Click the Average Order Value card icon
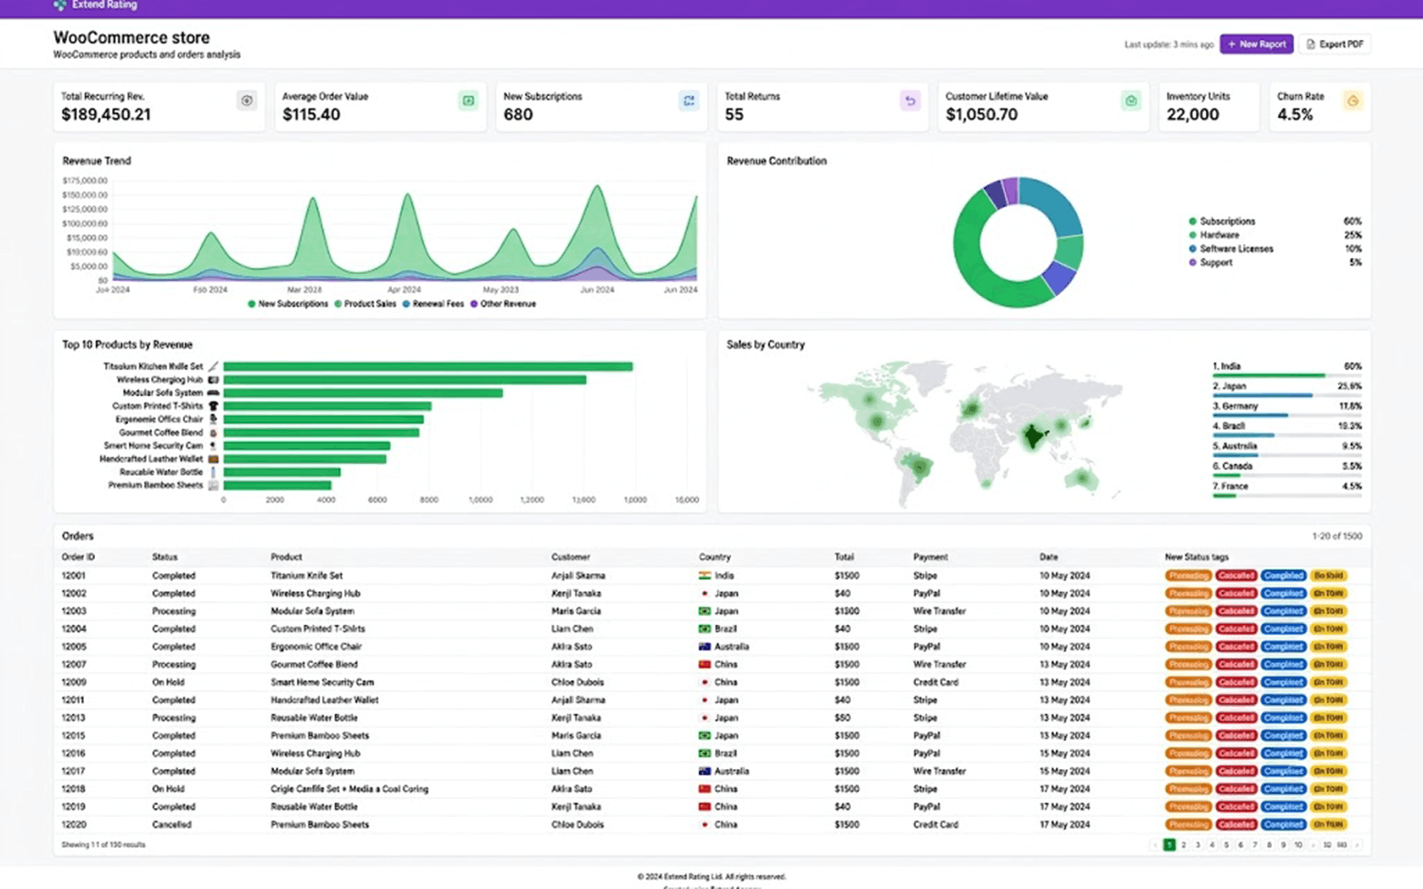The width and height of the screenshot is (1423, 889). point(468,100)
